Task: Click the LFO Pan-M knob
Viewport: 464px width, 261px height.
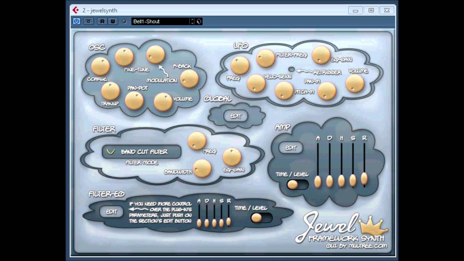Action: tap(327, 91)
